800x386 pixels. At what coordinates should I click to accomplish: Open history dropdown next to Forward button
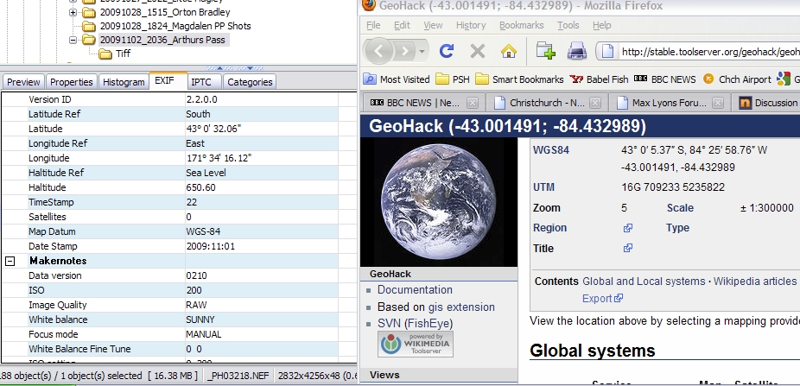pyautogui.click(x=422, y=52)
